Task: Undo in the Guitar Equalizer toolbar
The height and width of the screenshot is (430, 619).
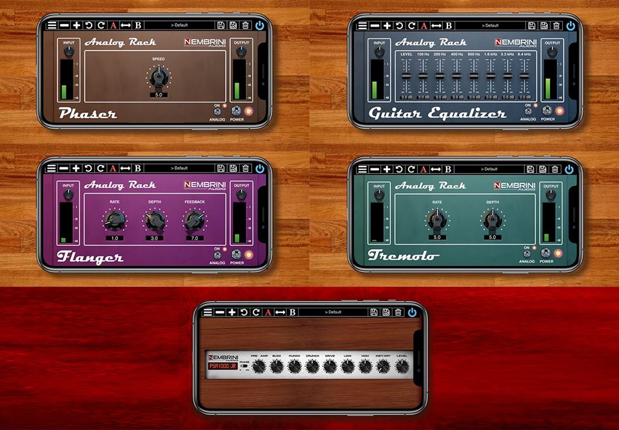Action: 400,26
